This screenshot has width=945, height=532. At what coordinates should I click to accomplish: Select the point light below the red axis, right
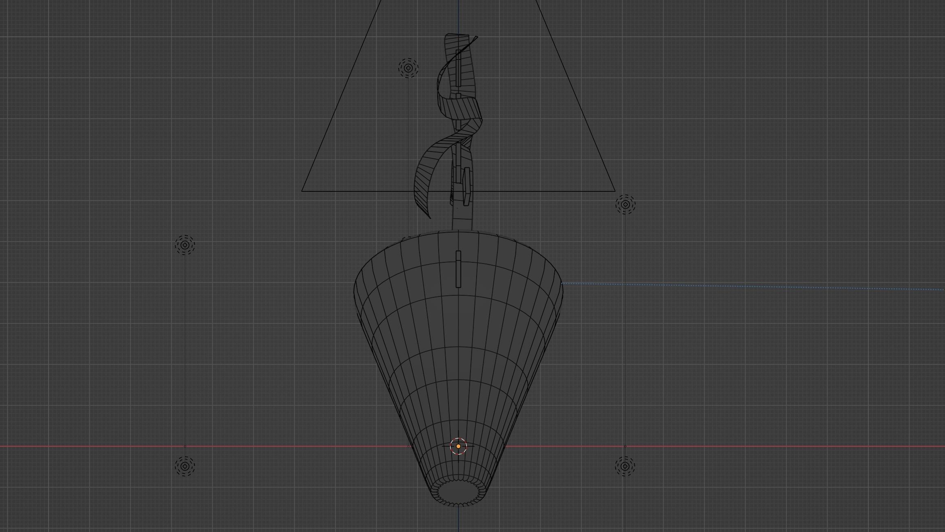coord(625,466)
